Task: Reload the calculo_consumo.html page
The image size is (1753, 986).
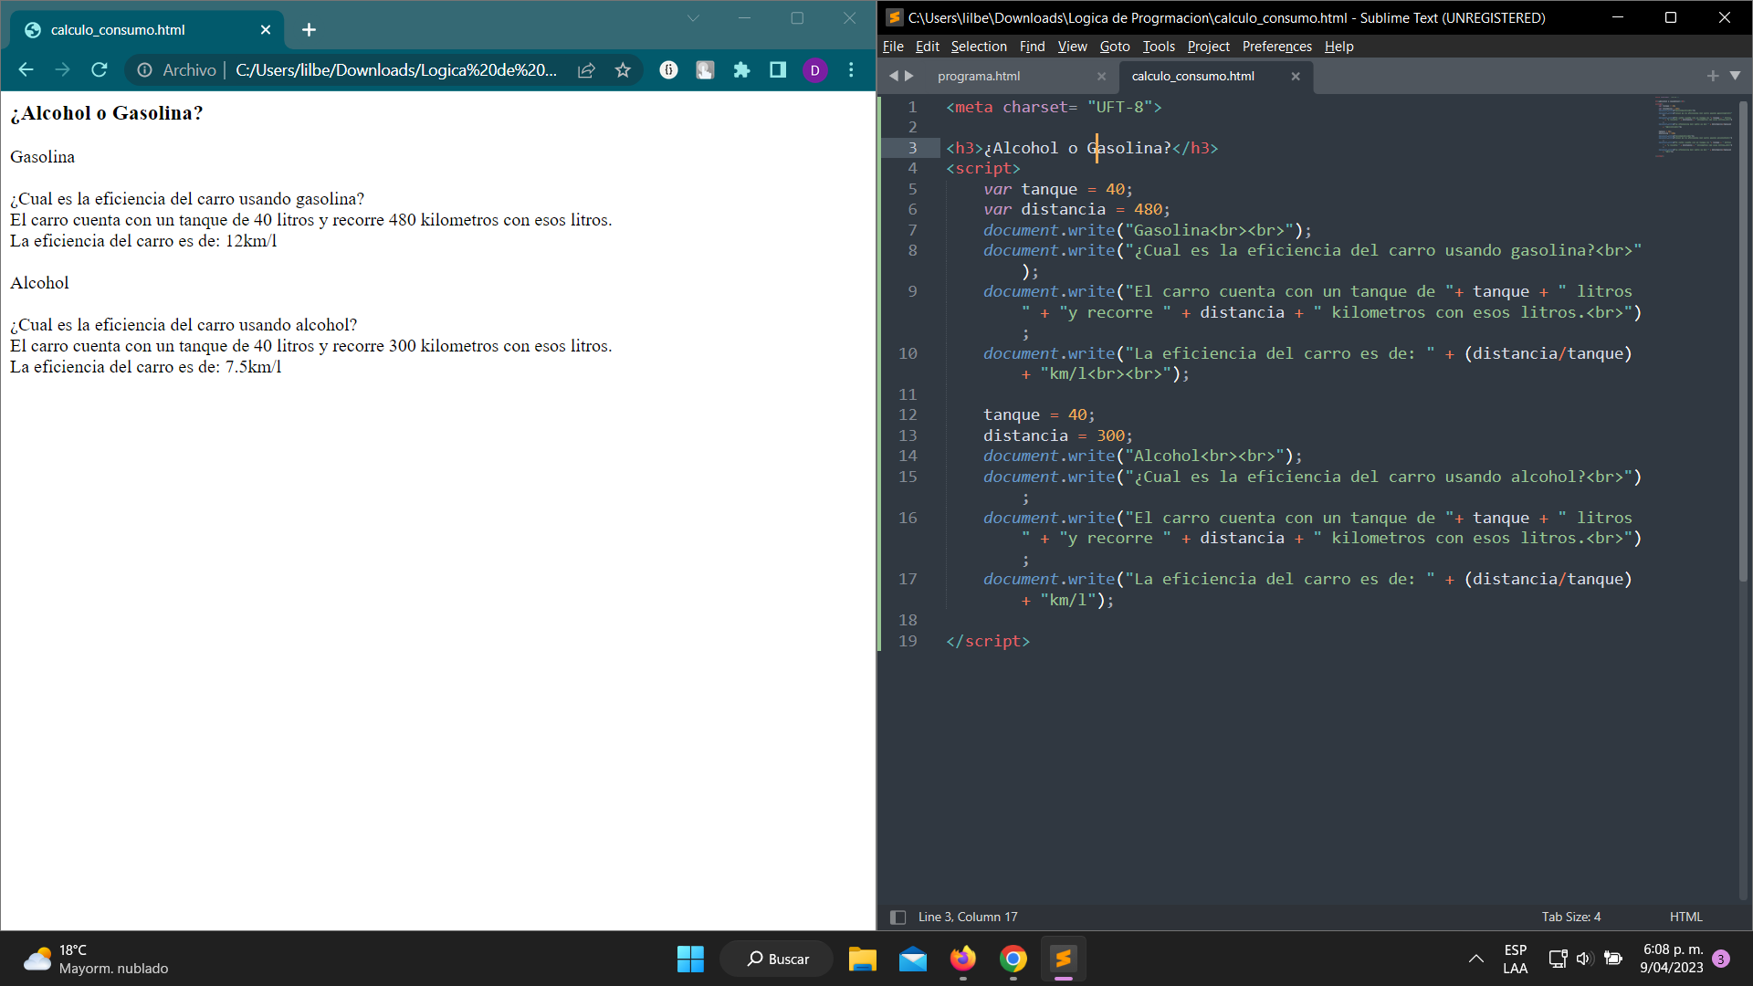Action: point(100,70)
